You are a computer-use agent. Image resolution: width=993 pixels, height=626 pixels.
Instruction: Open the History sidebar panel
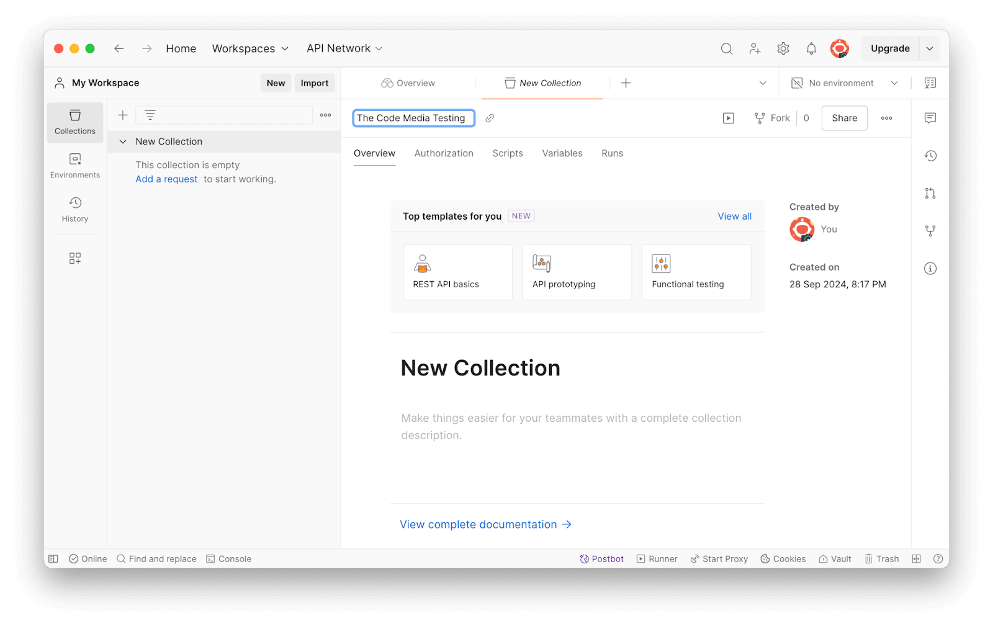pyautogui.click(x=74, y=210)
